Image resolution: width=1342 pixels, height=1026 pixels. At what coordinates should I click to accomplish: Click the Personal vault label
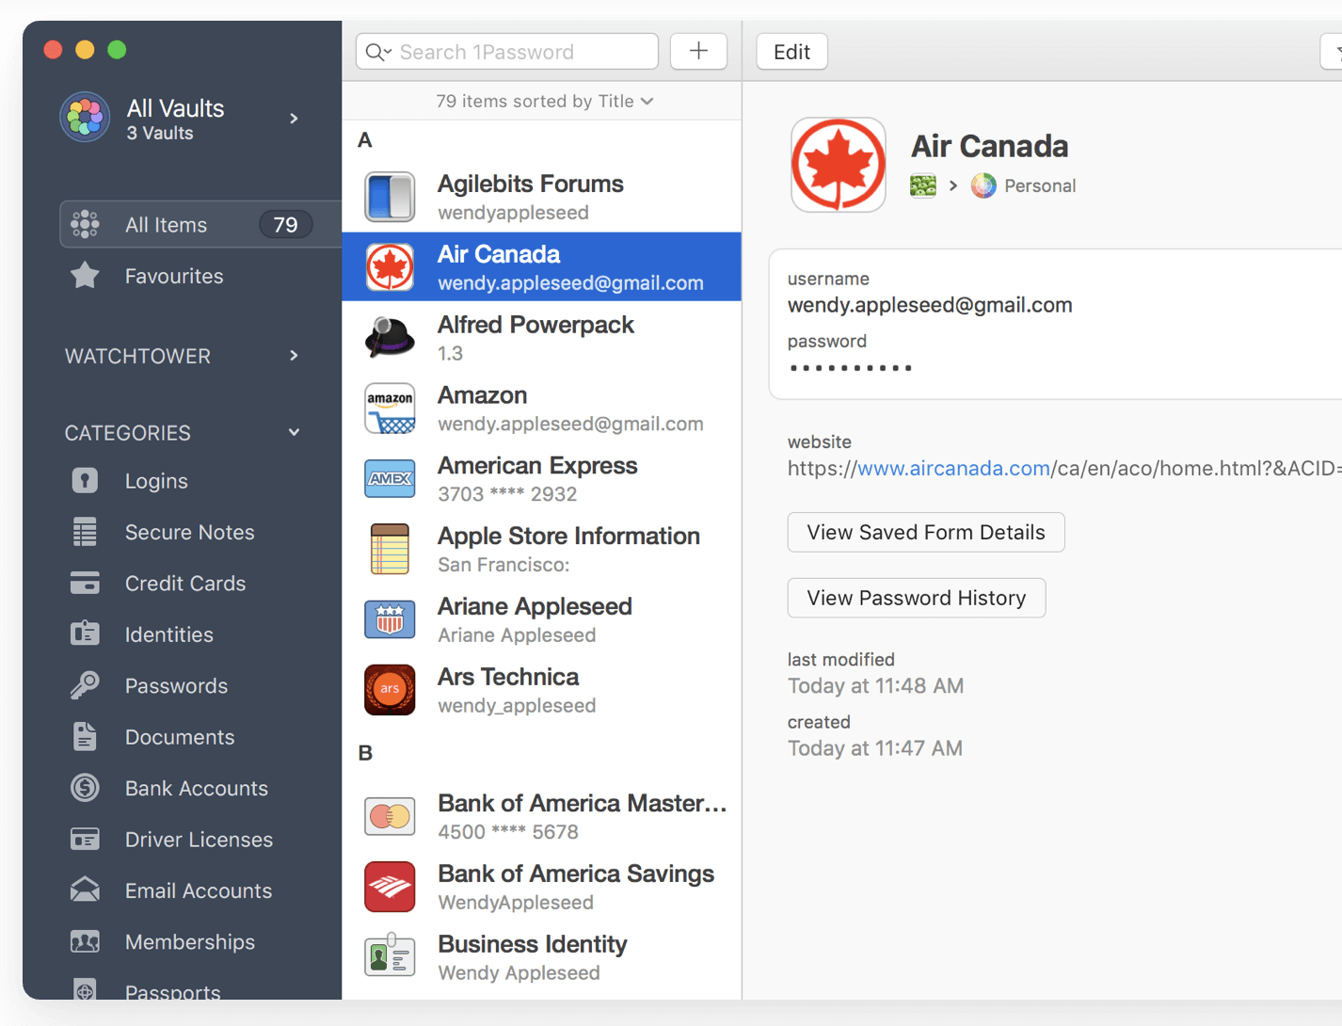pyautogui.click(x=1039, y=185)
